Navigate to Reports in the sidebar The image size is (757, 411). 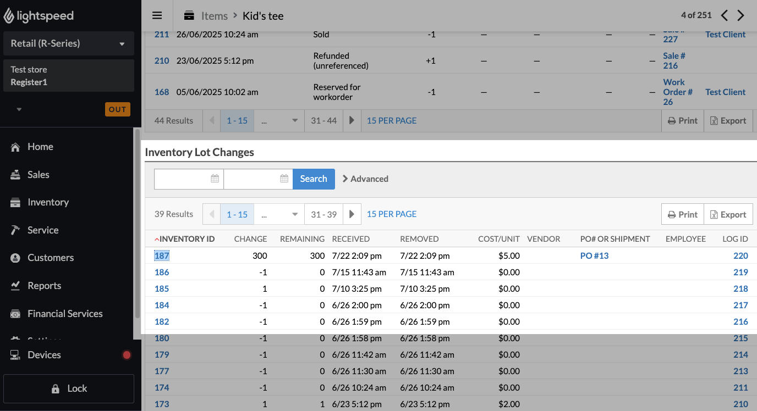(x=44, y=286)
